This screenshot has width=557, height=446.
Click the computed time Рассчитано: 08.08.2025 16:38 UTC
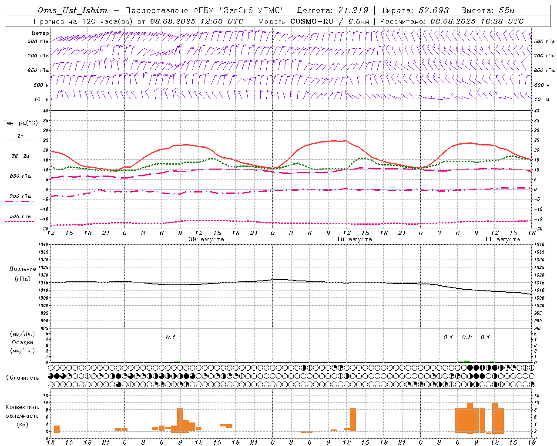click(452, 21)
